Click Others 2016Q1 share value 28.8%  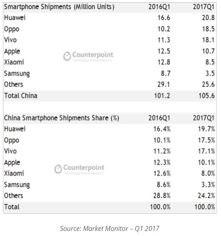(162, 196)
